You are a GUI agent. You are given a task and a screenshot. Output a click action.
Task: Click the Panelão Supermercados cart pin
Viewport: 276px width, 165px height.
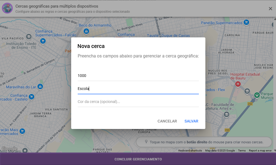pyautogui.click(x=246, y=22)
